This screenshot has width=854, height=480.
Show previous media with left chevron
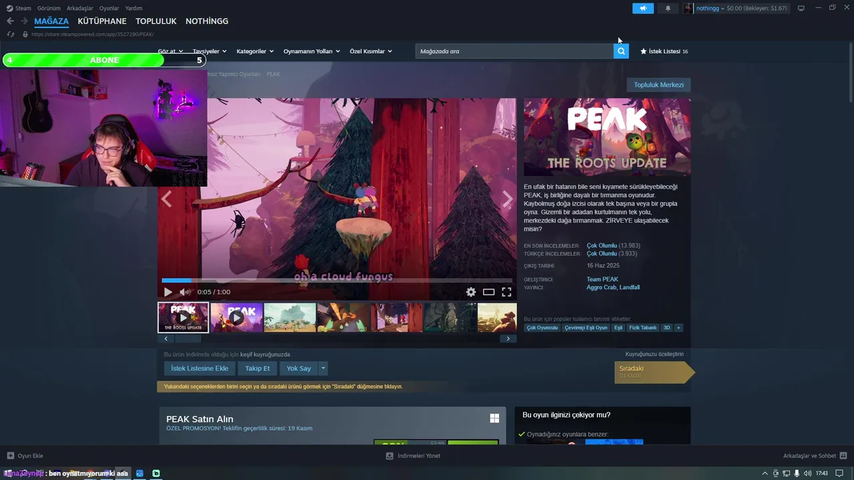[167, 199]
